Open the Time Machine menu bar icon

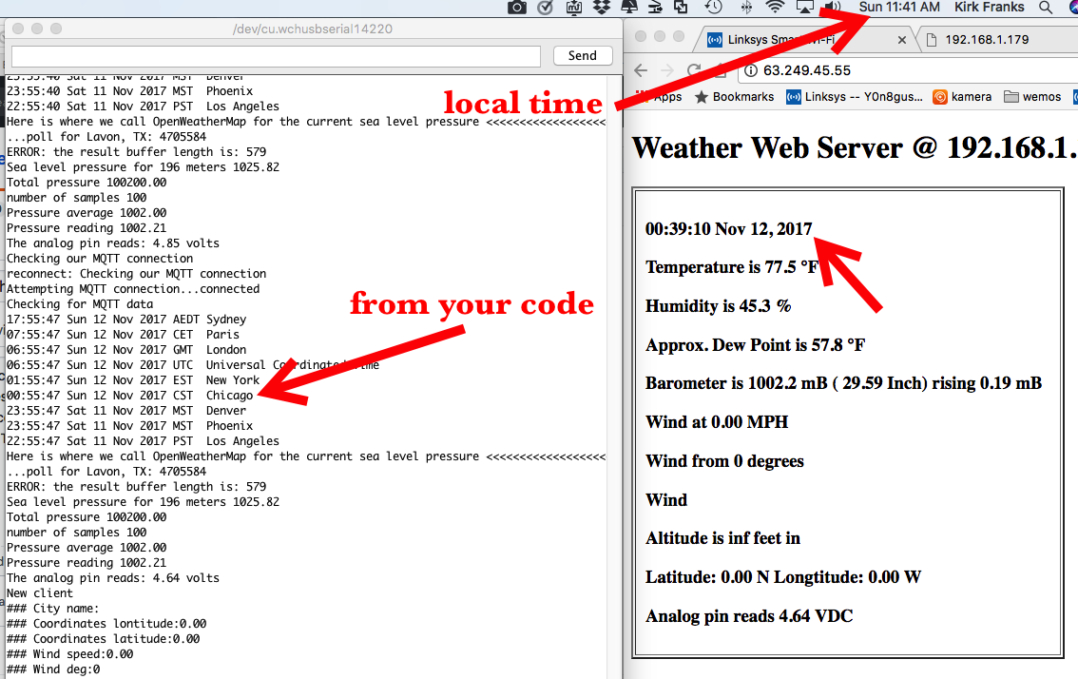tap(714, 8)
